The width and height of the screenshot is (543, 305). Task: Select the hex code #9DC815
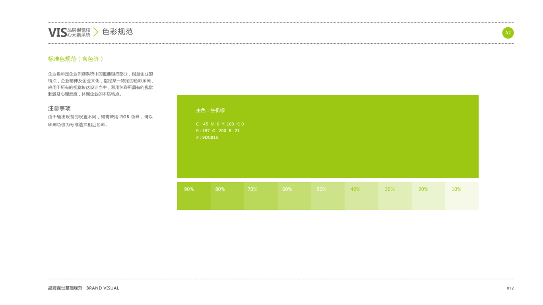point(207,137)
